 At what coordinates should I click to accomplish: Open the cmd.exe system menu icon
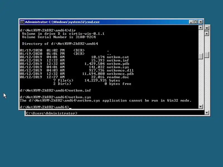(x=22, y=22)
